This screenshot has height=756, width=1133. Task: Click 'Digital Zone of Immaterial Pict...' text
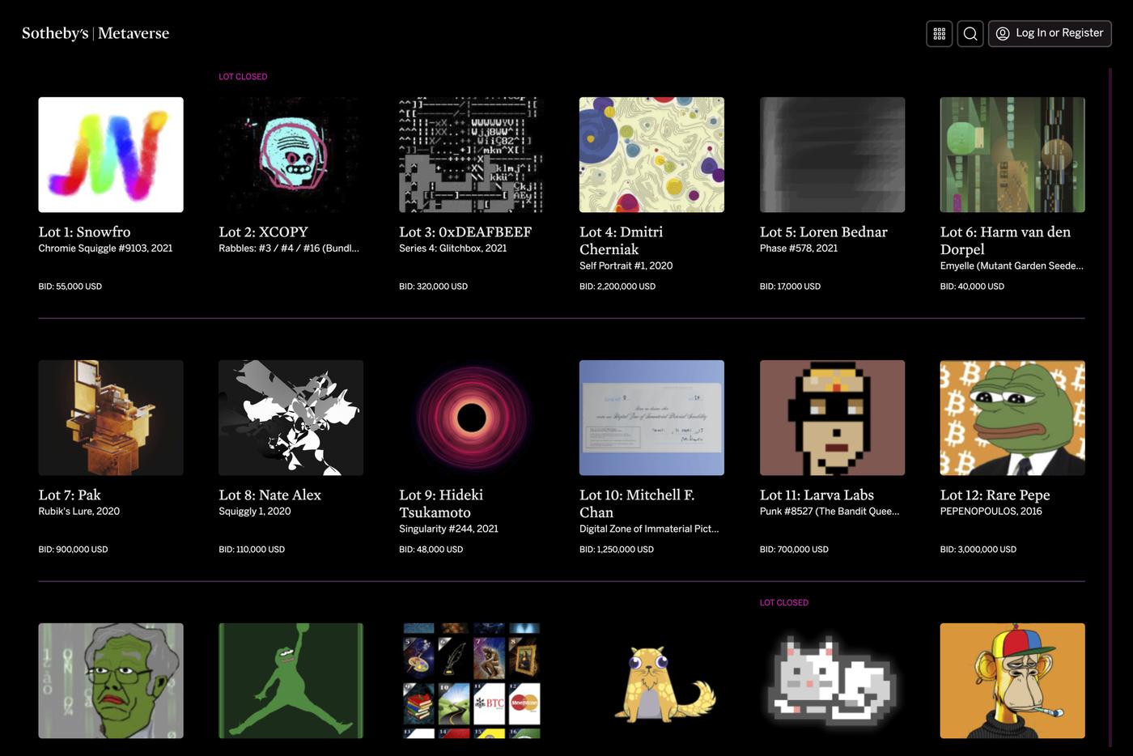pos(649,529)
